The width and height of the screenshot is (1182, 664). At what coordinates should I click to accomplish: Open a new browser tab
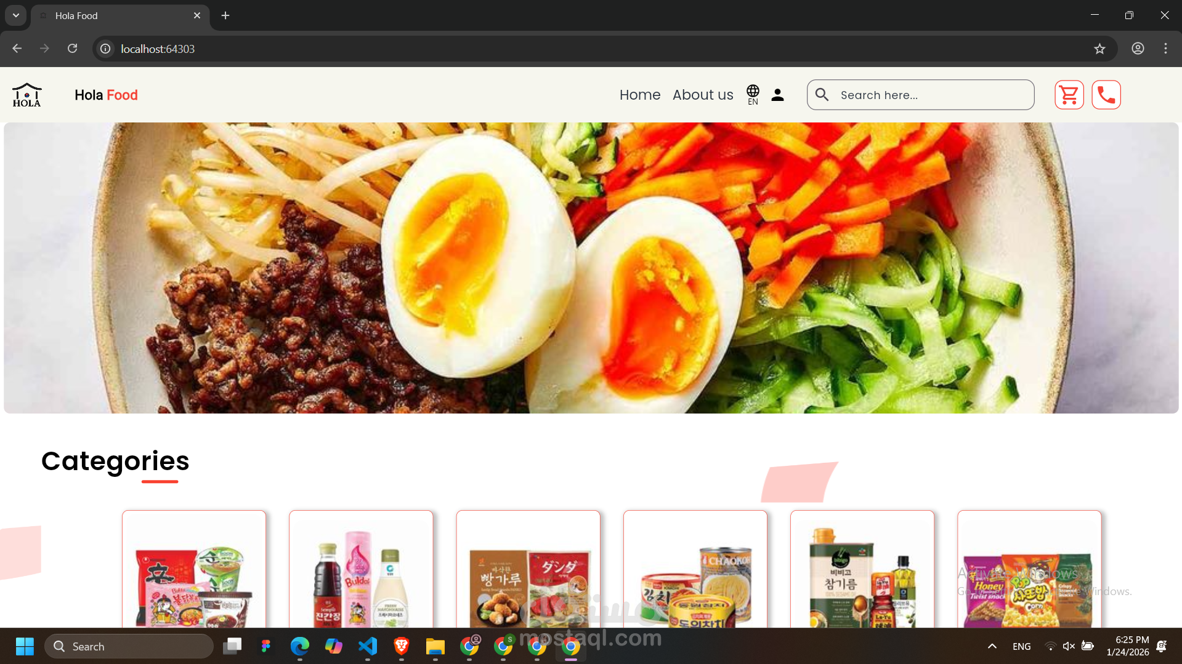tap(225, 15)
